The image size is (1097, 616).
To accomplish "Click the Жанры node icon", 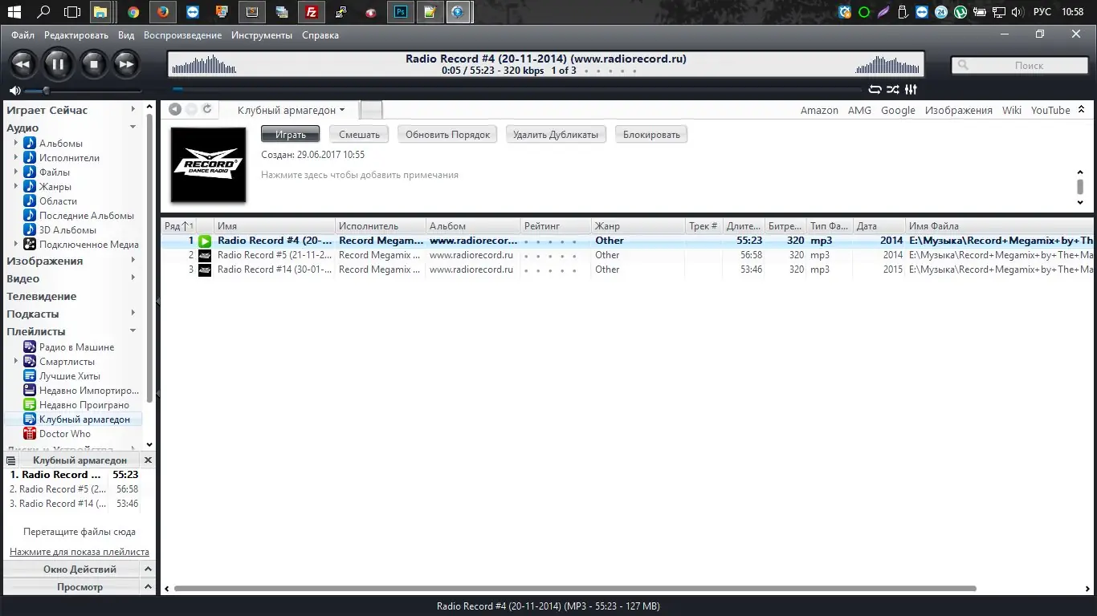I will click(x=30, y=187).
